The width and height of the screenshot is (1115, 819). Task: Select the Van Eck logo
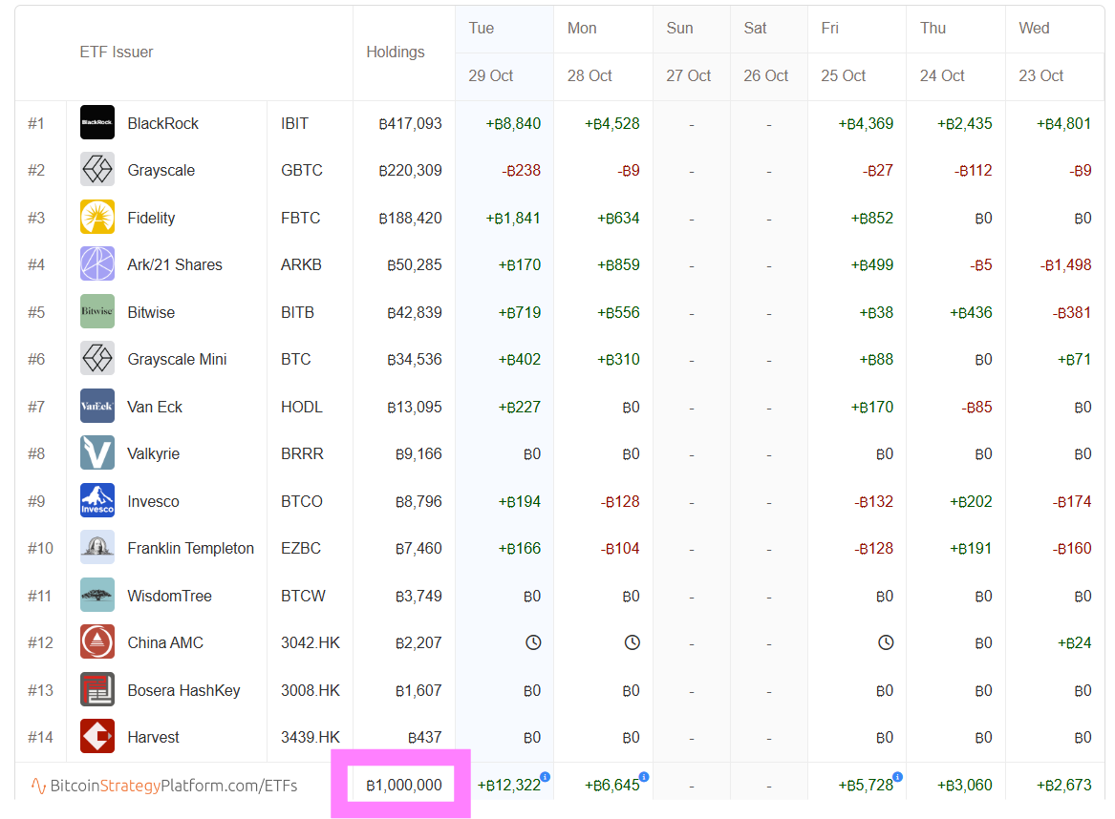coord(97,407)
